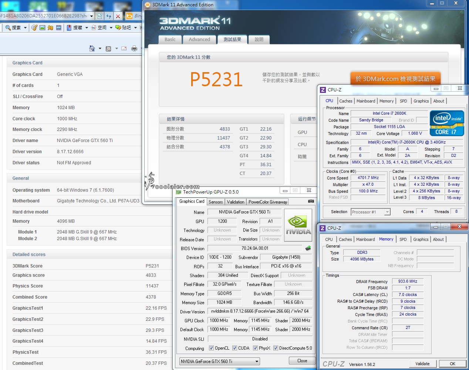
Task: Click the 3DMark 11 title bar icon
Action: 148,4
